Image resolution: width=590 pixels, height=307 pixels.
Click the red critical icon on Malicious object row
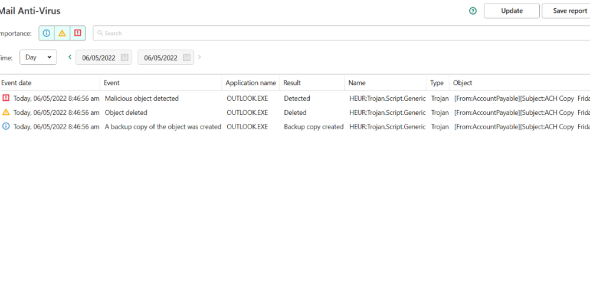(6, 98)
